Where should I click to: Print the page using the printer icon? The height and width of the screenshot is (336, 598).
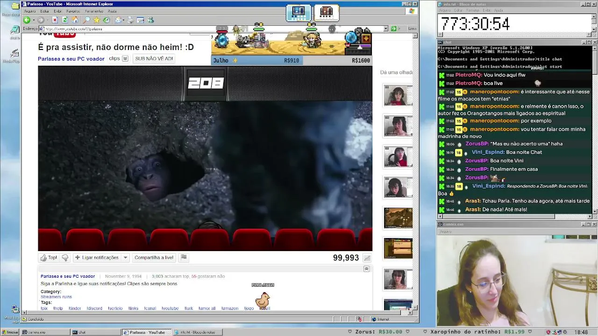(x=130, y=20)
